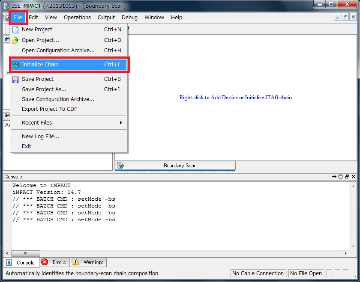Click the yellow Warnings triangle icon
The height and width of the screenshot is (282, 360).
(x=76, y=262)
